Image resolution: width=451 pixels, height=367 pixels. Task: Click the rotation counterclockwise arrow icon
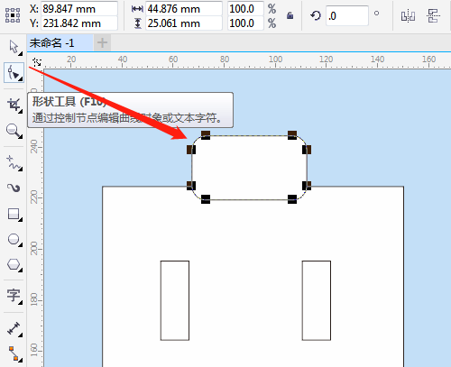[316, 15]
